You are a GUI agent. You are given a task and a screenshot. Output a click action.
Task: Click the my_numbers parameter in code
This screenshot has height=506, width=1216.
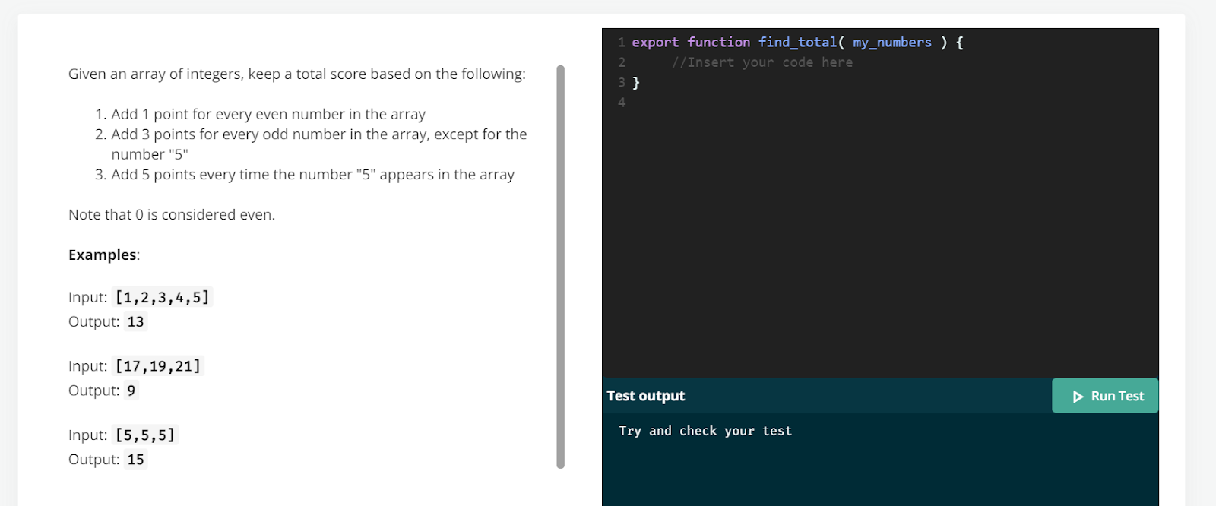click(891, 43)
